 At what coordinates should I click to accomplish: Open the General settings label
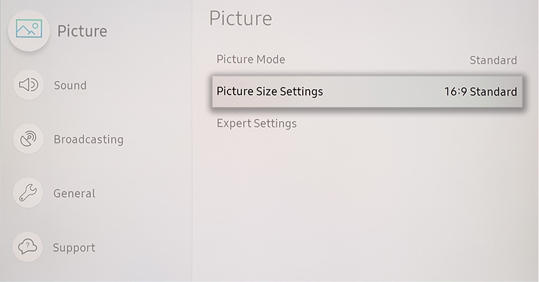(74, 194)
